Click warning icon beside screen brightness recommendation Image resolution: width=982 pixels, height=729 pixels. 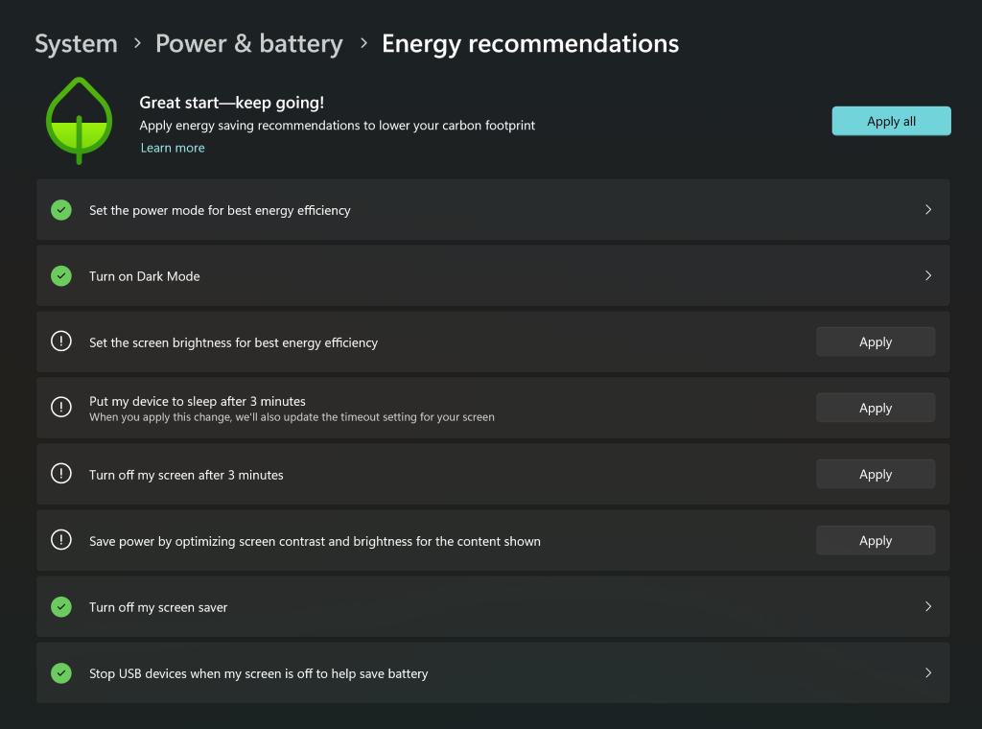coord(61,341)
